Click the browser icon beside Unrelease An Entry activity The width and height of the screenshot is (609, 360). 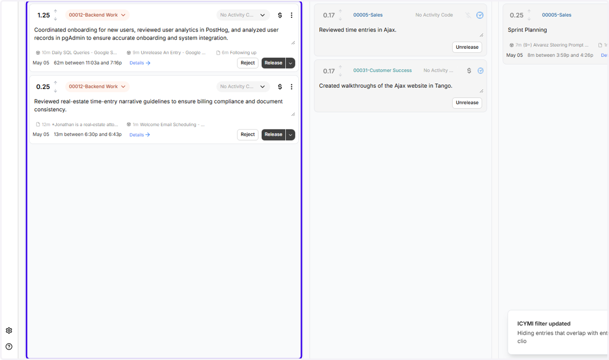tap(129, 53)
